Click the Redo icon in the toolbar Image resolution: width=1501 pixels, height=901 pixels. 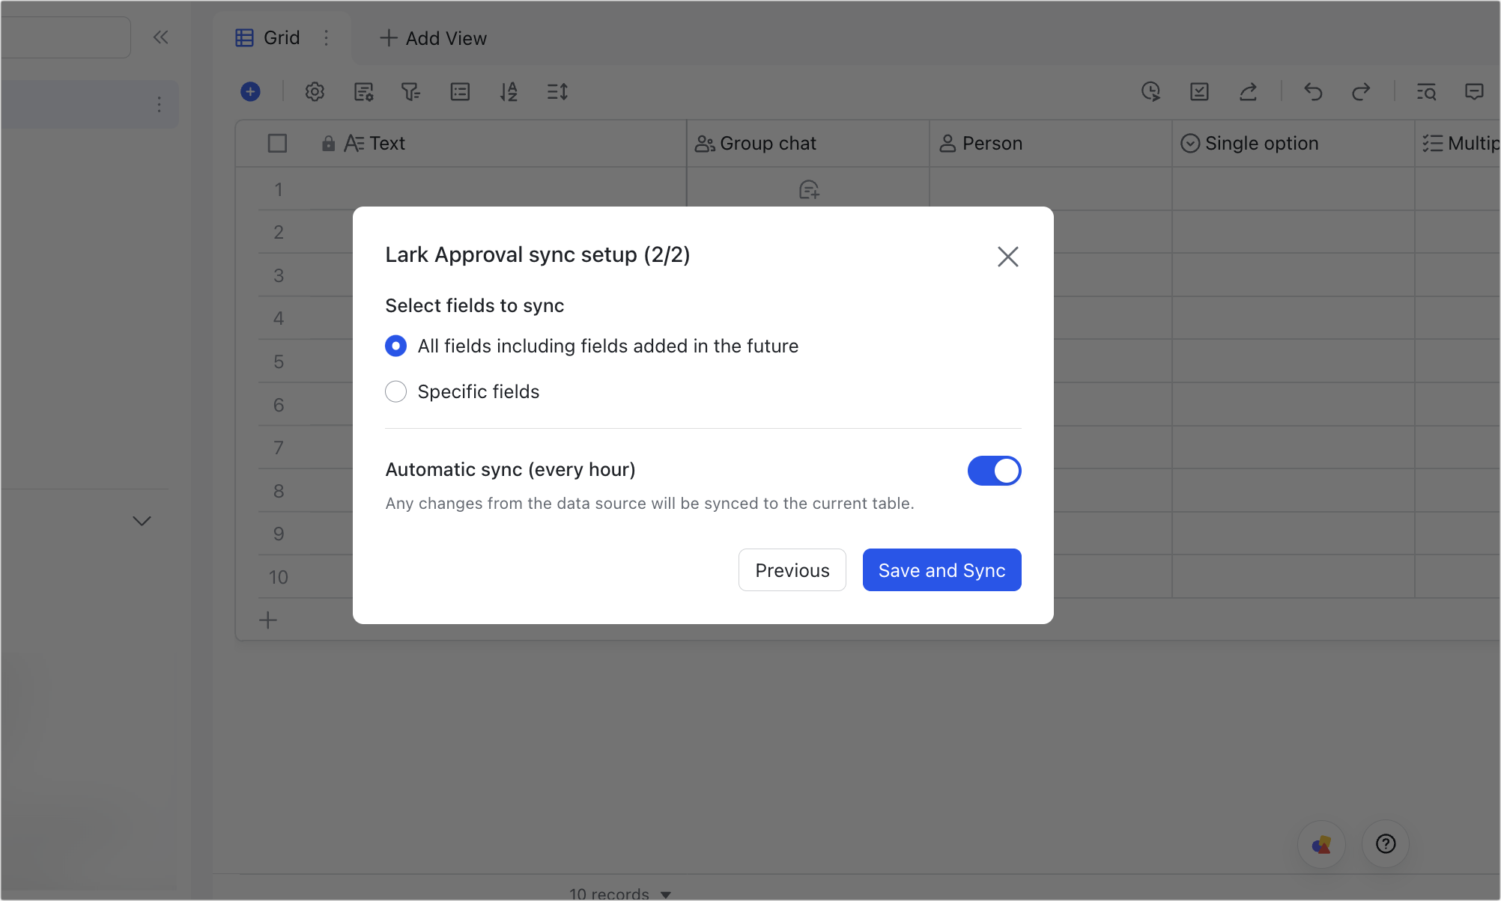click(1362, 91)
